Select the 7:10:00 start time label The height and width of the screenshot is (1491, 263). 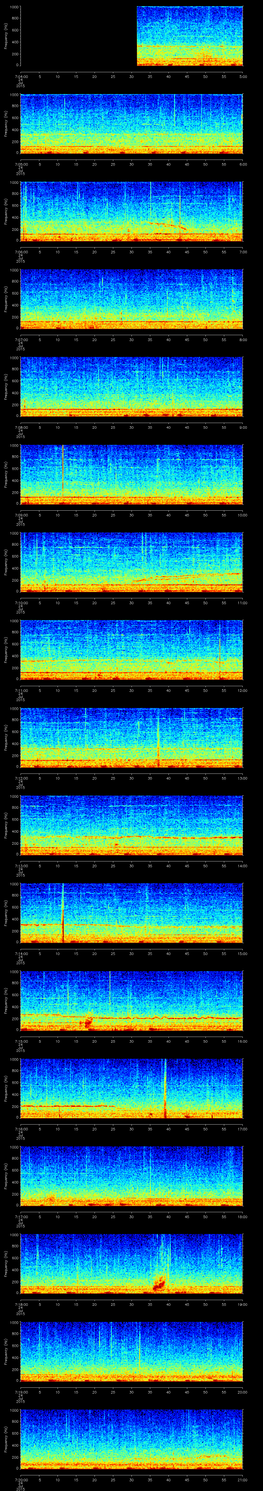point(21,603)
